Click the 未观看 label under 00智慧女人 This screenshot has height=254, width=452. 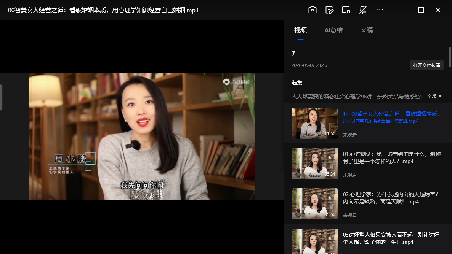click(x=349, y=135)
